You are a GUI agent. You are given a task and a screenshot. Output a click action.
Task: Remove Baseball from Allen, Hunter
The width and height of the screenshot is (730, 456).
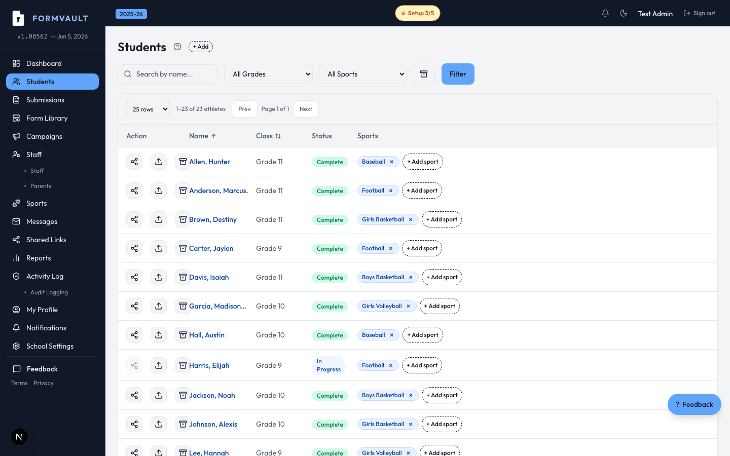pos(391,162)
